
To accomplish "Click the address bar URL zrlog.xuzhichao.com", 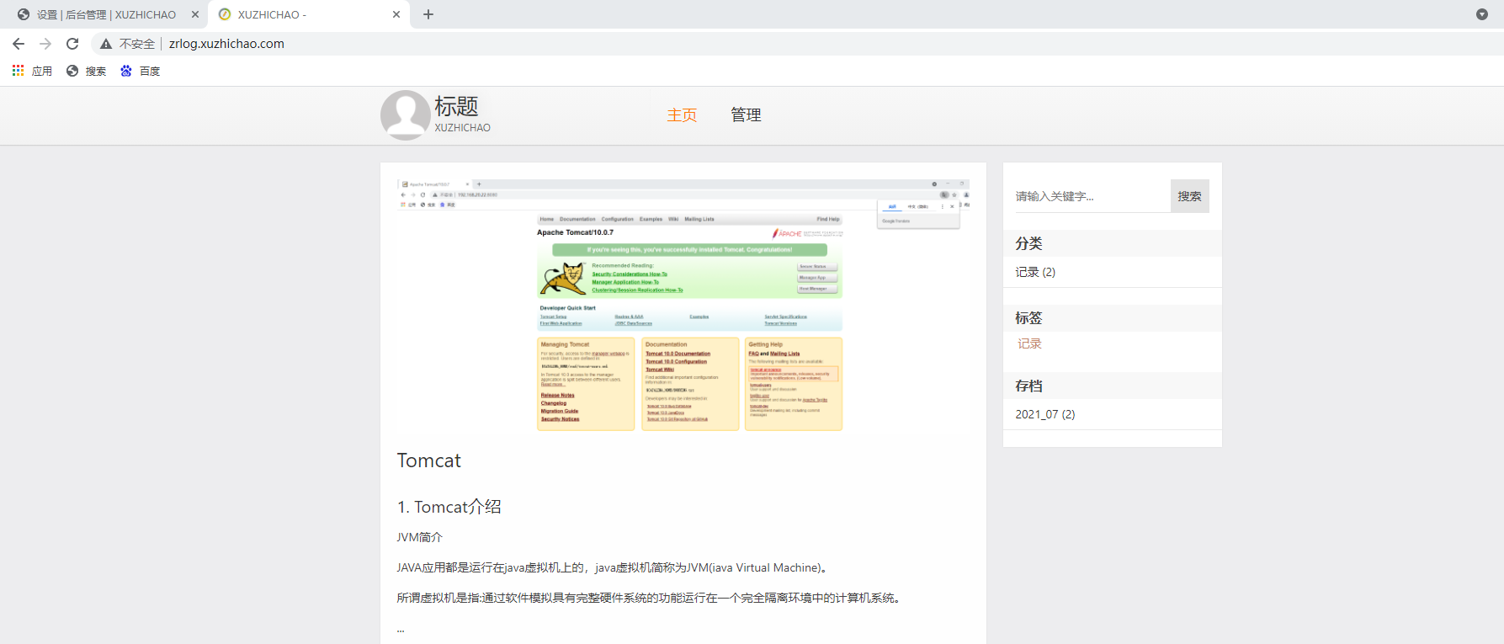I will pos(226,44).
